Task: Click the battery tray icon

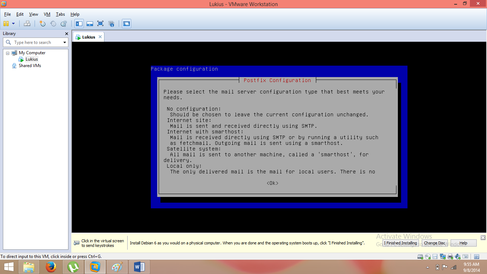Action: [437, 267]
